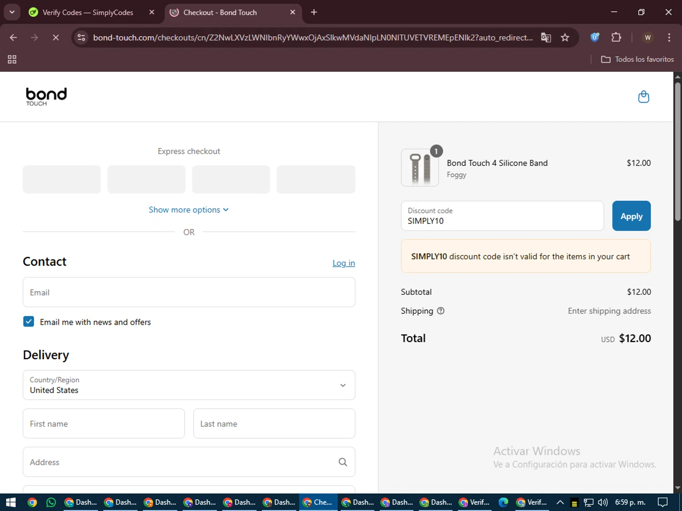Click the Apply discount button
The width and height of the screenshot is (682, 511).
click(631, 216)
